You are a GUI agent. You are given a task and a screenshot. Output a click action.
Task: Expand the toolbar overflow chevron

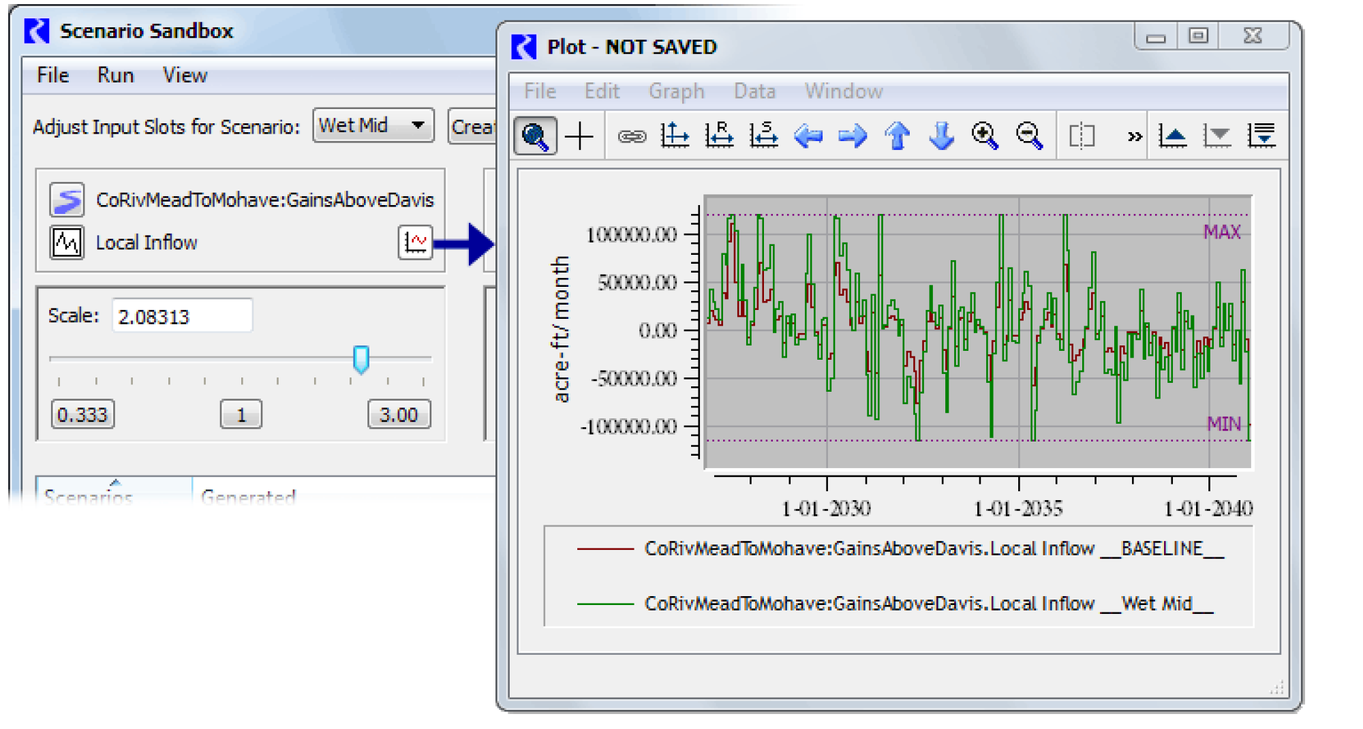(1135, 136)
